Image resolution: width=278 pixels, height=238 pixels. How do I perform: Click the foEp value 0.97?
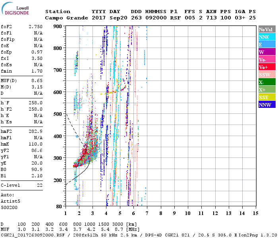tap(37, 52)
